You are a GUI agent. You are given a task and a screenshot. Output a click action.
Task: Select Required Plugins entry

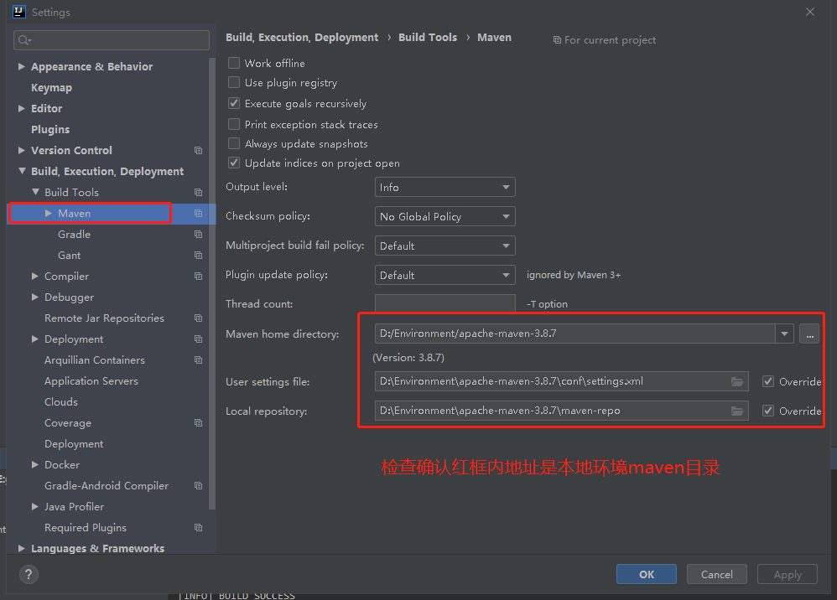pos(86,527)
